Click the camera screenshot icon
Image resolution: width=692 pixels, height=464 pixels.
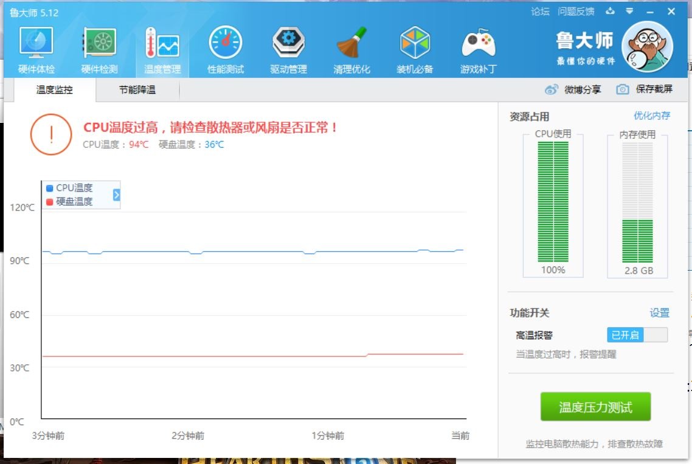click(x=622, y=89)
